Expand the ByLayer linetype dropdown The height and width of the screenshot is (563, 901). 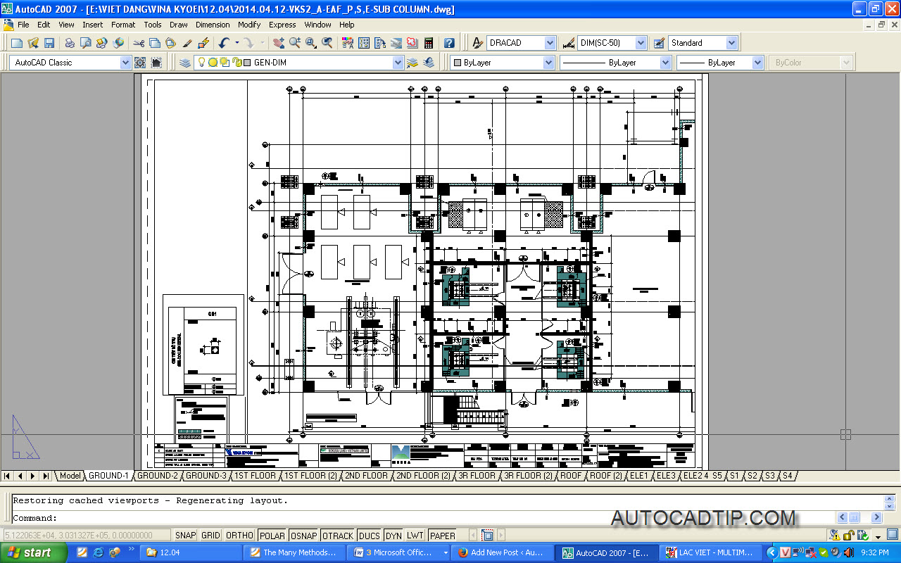pos(665,63)
